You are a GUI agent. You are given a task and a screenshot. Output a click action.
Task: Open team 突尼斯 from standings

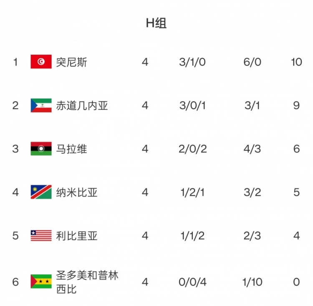coord(72,62)
